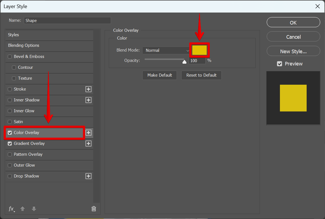This screenshot has height=219, width=325.
Task: Select the Styles list item
Action: [x=49, y=35]
